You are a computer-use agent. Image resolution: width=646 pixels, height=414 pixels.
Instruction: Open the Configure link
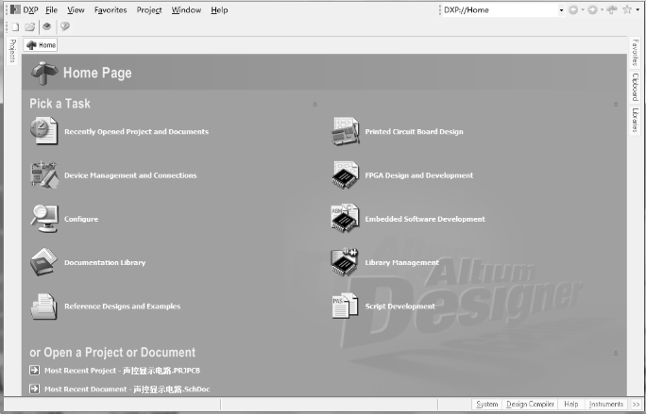(x=81, y=219)
